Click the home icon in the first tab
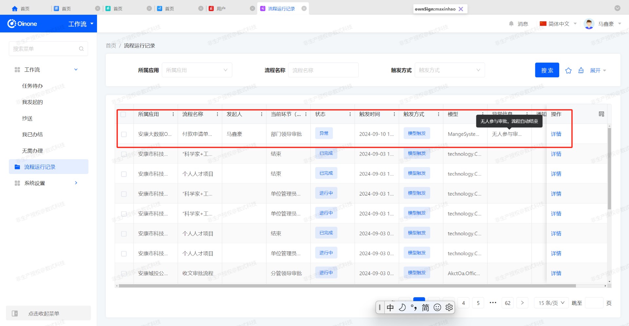The width and height of the screenshot is (629, 326). [15, 9]
